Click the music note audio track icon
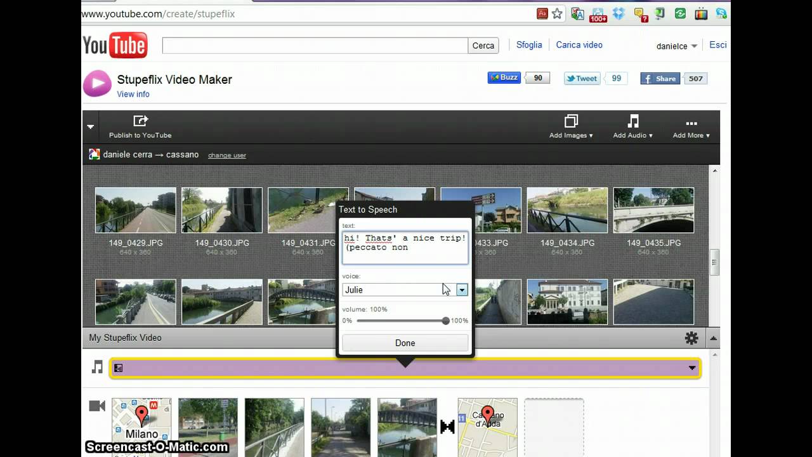 pos(97,367)
